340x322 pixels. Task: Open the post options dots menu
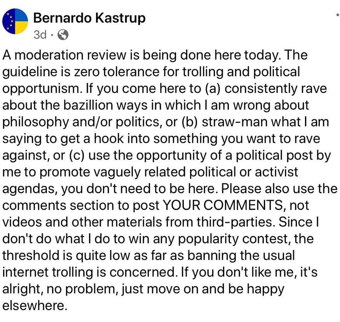[337, 15]
